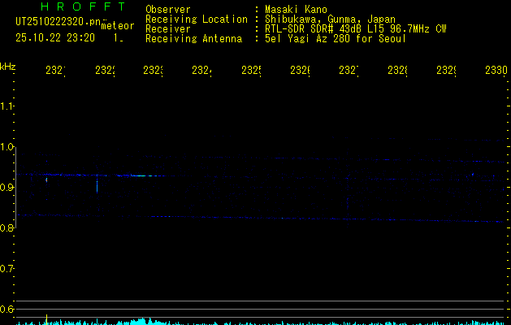Image resolution: width=511 pixels, height=325 pixels.
Task: Click the 1.1 kHz axis label
Action: pyautogui.click(x=7, y=106)
